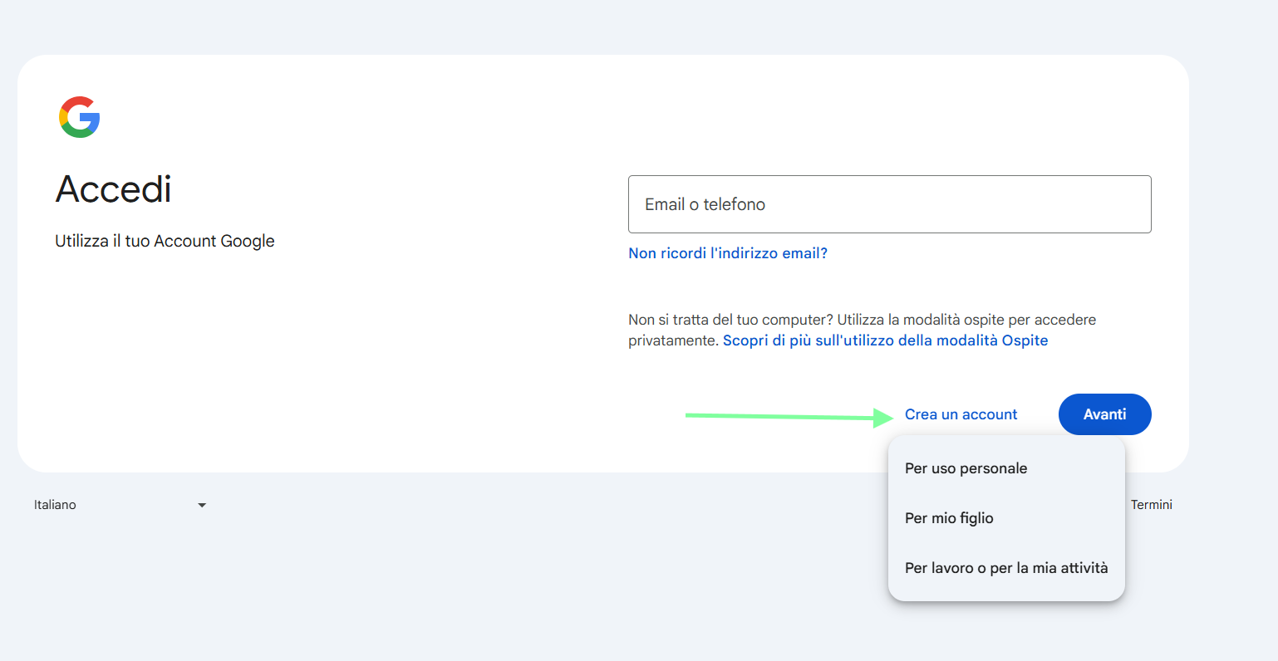This screenshot has width=1278, height=661.
Task: Click the 'Accedi' heading
Action: click(x=114, y=189)
